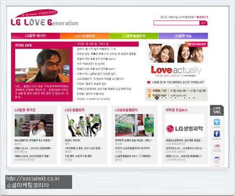Open the [채용]LG생명과학_임상개발 학술팀 headline in center list
The image size is (235, 196).
[104, 89]
